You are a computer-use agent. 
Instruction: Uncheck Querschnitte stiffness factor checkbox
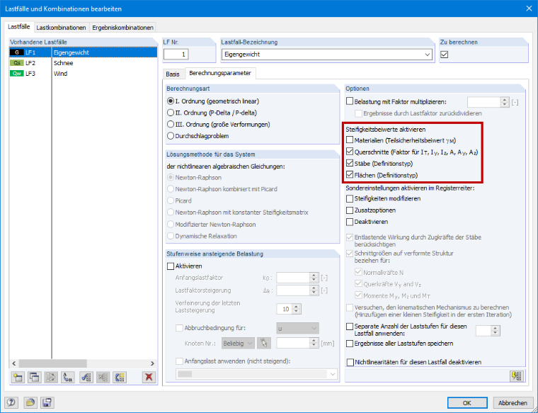(350, 152)
